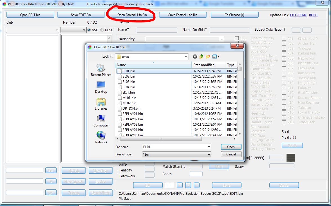
Task: Select the file BL03.bin
Action: [129, 82]
